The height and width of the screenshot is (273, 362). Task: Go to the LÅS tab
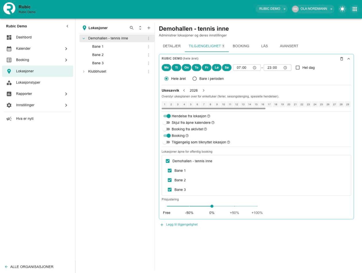click(264, 46)
